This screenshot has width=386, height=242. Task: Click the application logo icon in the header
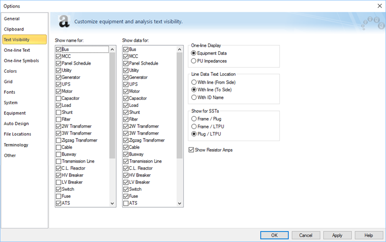64,22
